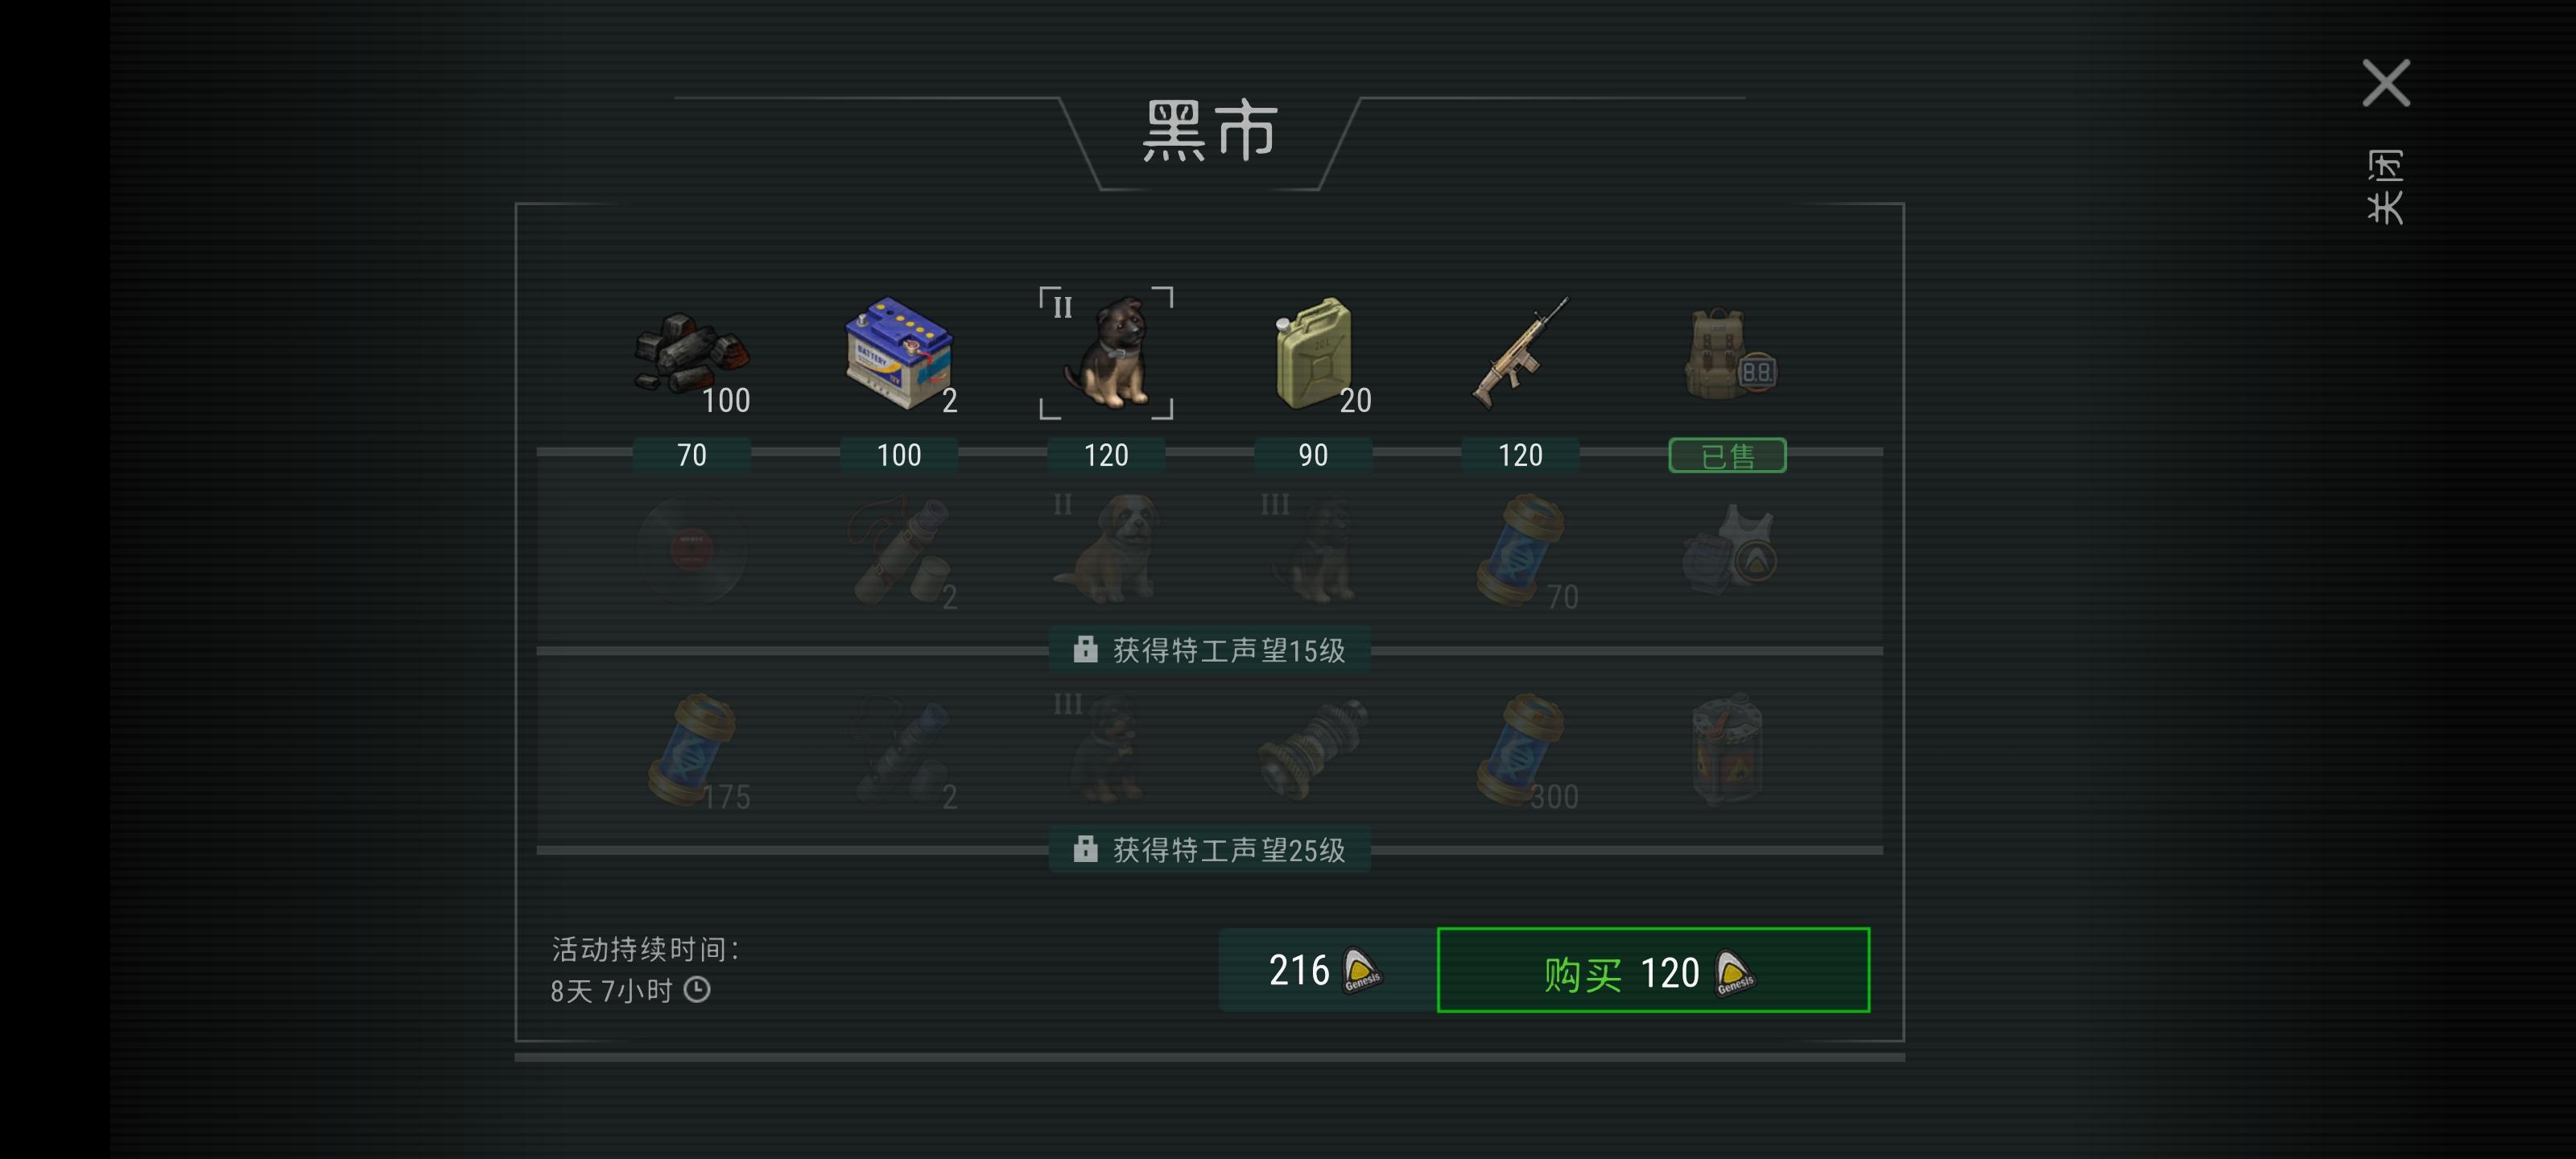Click the locked body armor item
The image size is (2576, 1159).
(1729, 550)
